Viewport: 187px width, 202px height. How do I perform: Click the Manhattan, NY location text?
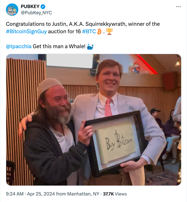point(83,194)
